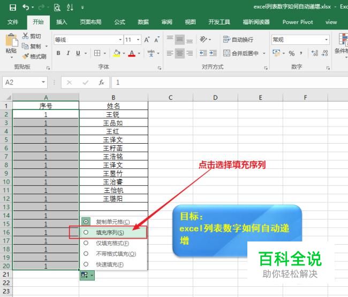Open the fill color dropdown arrow
Viewport: 348px width, 297px height.
124,53
